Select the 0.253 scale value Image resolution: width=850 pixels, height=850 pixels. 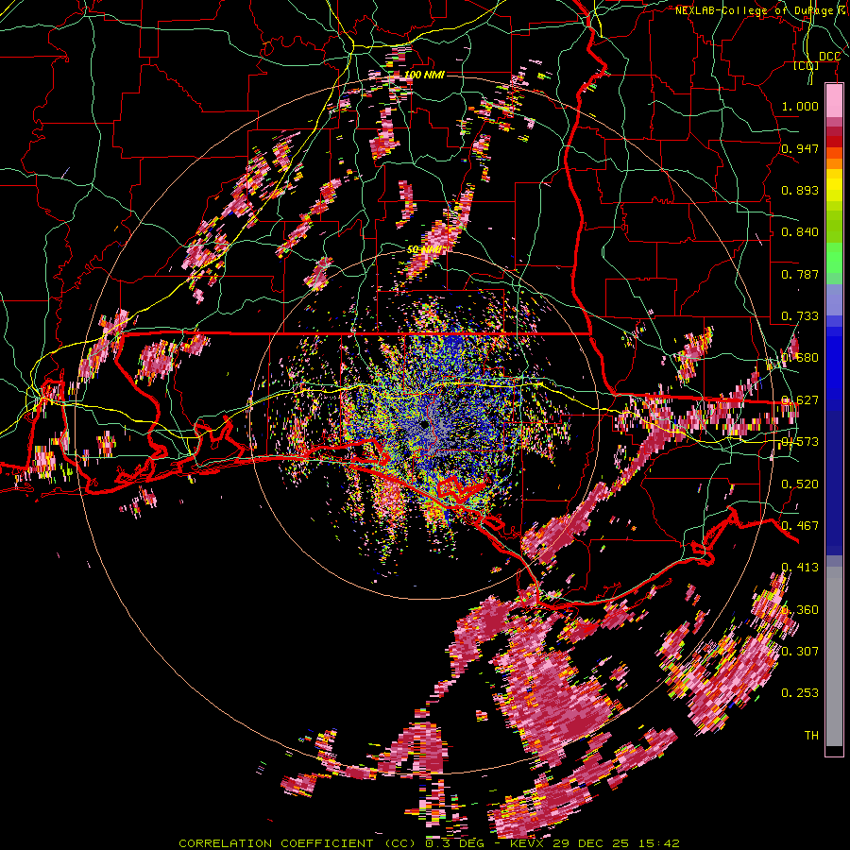pyautogui.click(x=800, y=693)
